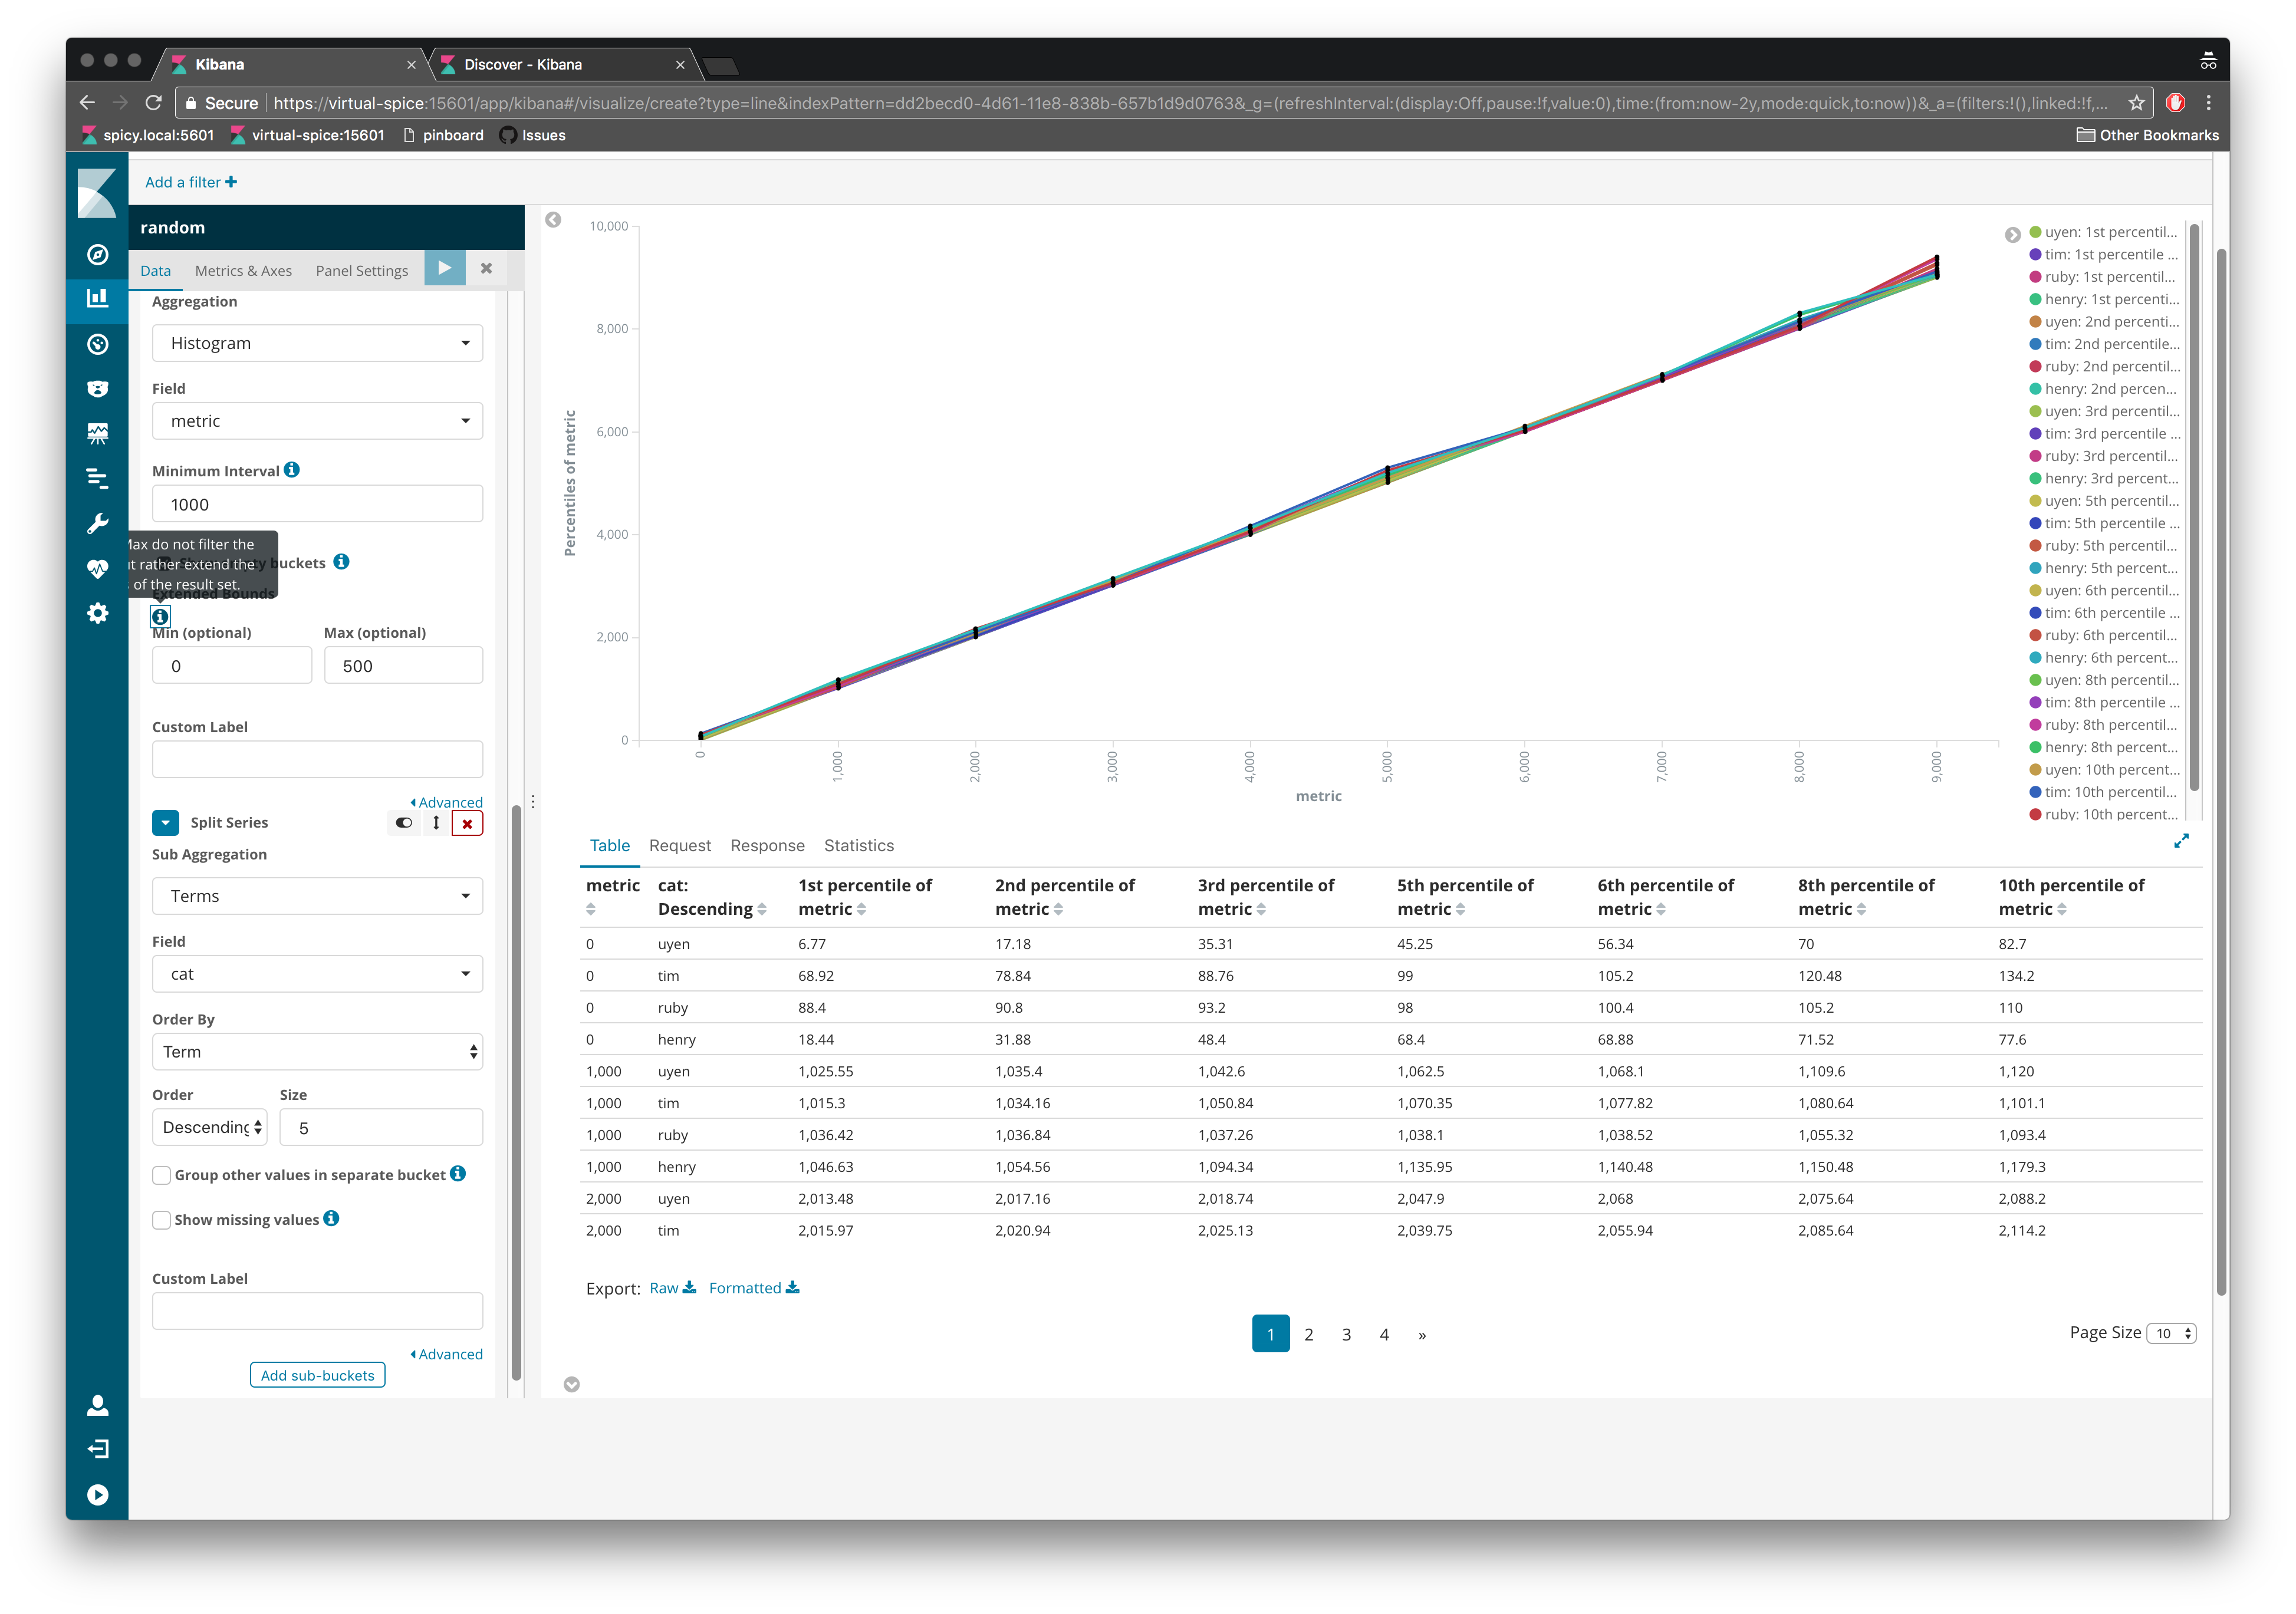Open the Discover compass icon in sidebar
The width and height of the screenshot is (2296, 1614).
97,255
